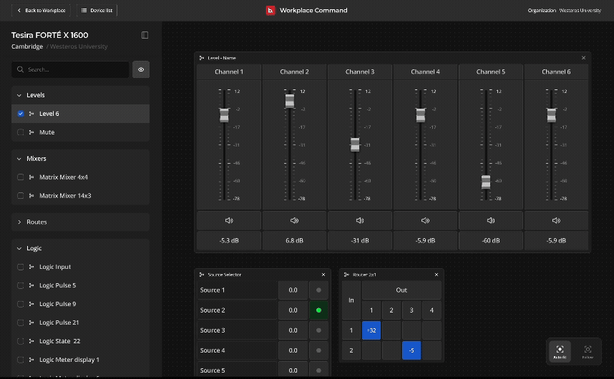This screenshot has height=379, width=614.
Task: Click the block icon beside Logic Input
Action: click(x=31, y=267)
